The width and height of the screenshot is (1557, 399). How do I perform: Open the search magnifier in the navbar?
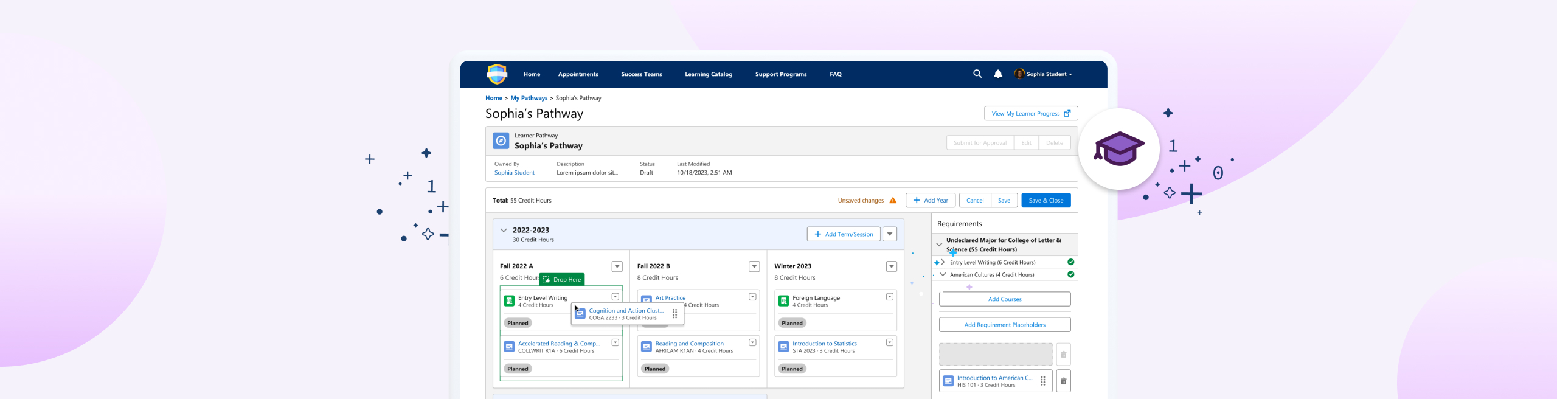977,74
